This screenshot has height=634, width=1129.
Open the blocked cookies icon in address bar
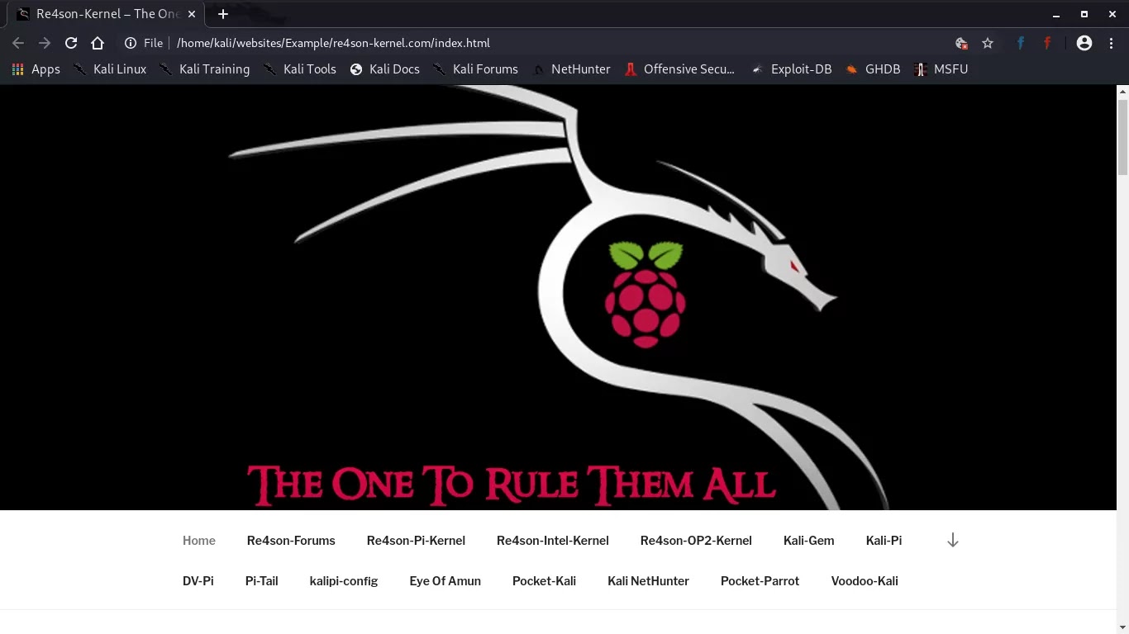tap(961, 43)
